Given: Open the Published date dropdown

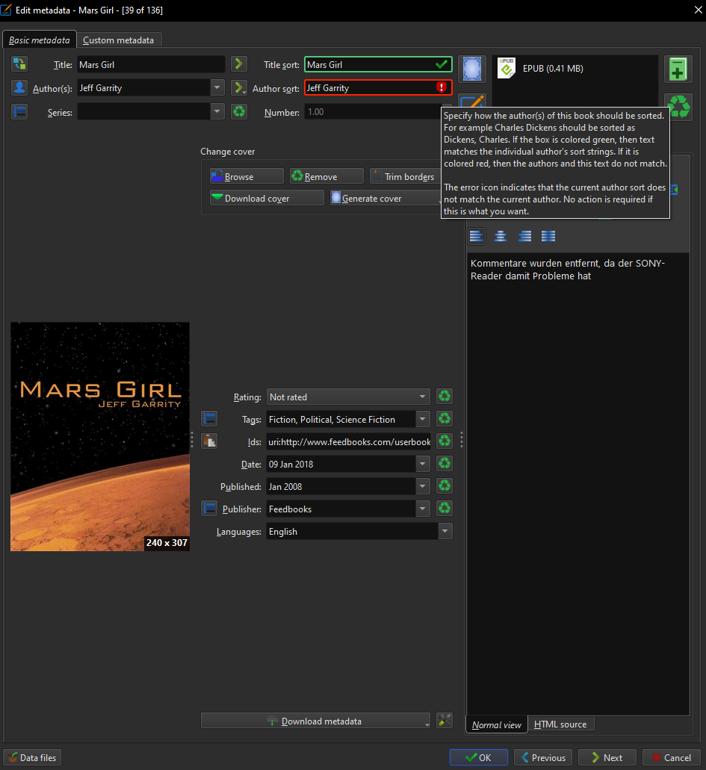Looking at the screenshot, I should click(423, 487).
